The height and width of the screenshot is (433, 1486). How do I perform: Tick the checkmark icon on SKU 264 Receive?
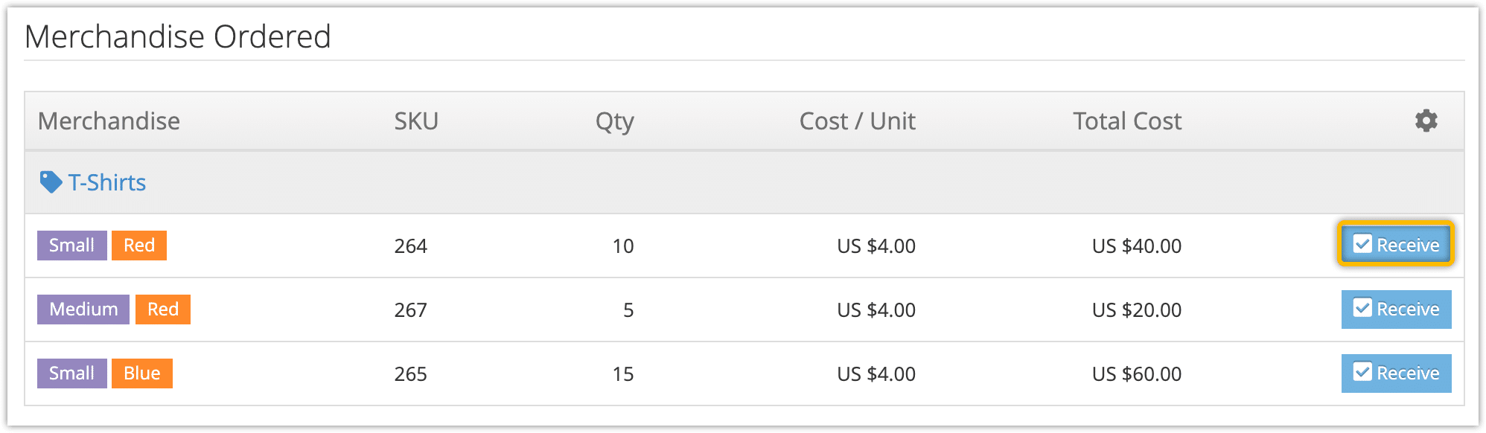pos(1362,244)
